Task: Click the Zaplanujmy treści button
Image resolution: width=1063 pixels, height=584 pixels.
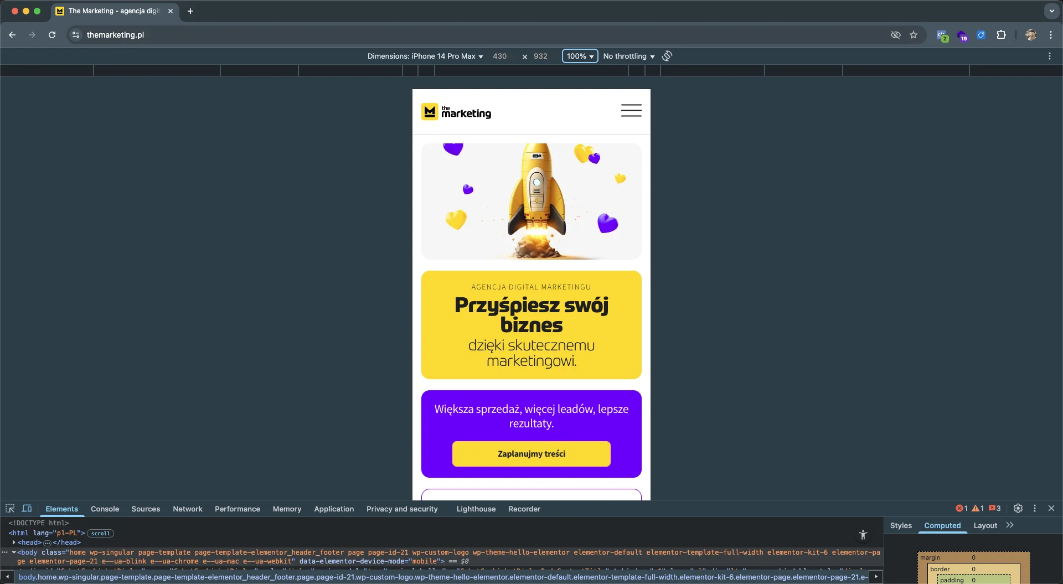Action: pyautogui.click(x=531, y=453)
